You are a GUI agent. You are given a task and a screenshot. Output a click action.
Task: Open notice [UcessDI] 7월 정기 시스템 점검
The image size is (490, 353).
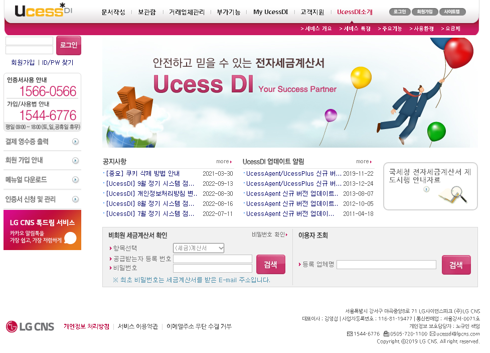tap(150, 213)
